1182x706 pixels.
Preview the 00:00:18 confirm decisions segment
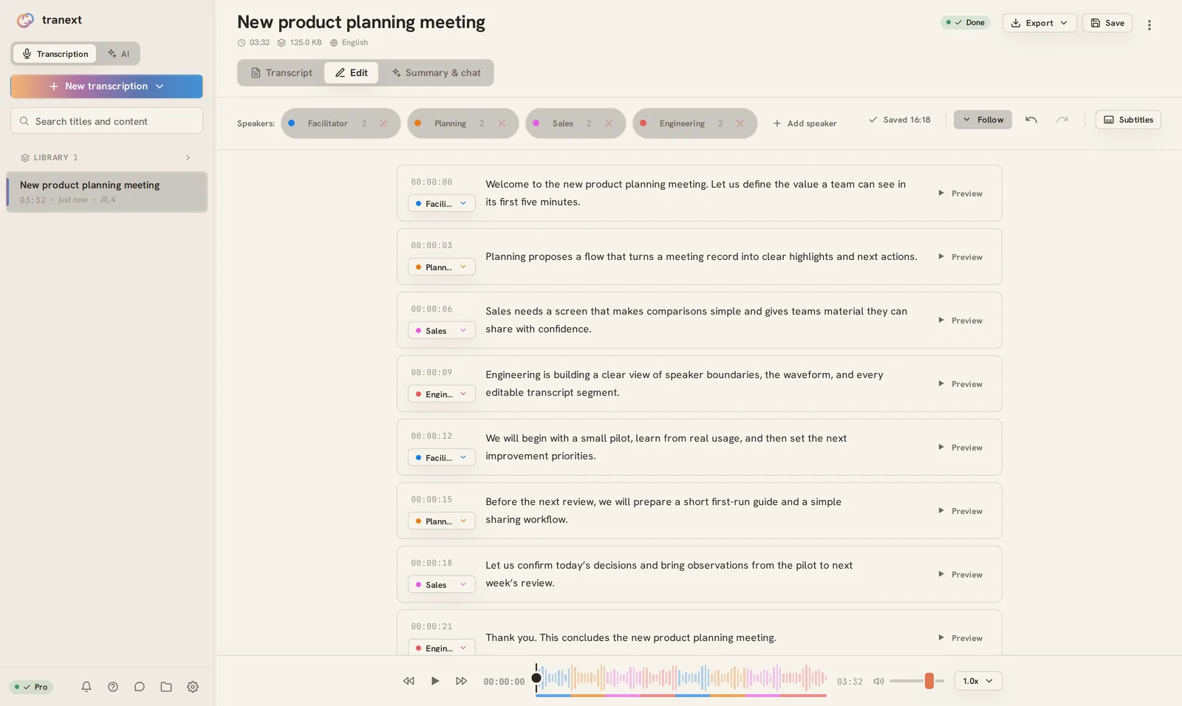pyautogui.click(x=960, y=575)
